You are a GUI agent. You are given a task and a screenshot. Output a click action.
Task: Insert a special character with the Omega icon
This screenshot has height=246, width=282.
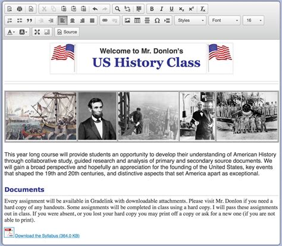(157, 20)
